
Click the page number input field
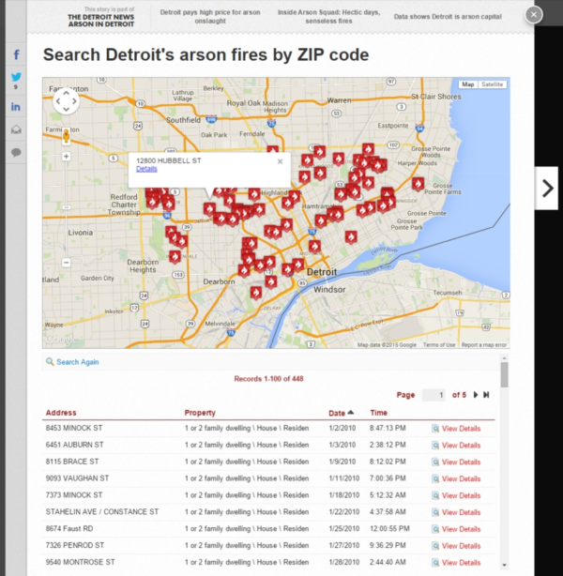[x=434, y=395]
